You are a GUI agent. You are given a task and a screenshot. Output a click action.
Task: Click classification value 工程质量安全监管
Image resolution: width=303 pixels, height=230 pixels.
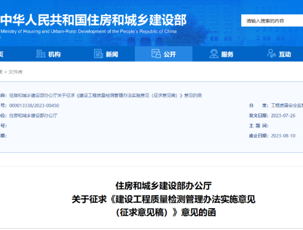(x=287, y=106)
